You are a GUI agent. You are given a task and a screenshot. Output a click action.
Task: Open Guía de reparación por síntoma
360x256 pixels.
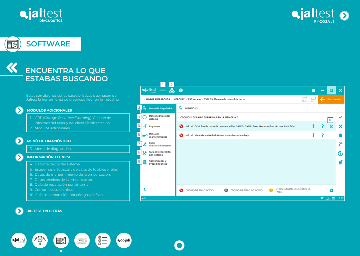coord(158,153)
